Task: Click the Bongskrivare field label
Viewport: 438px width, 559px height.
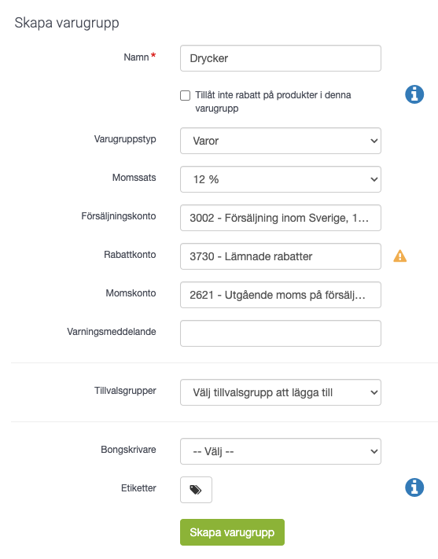Action: tap(128, 450)
